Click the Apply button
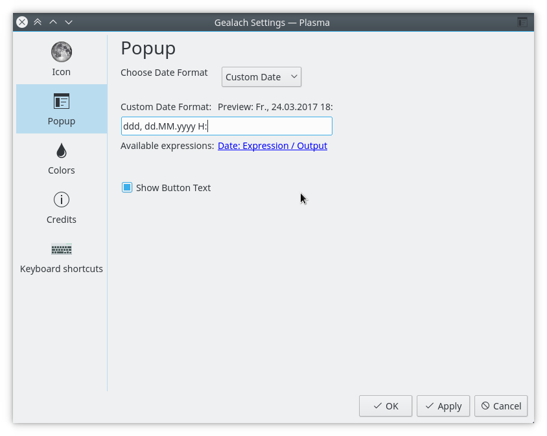Image resolution: width=547 pixels, height=436 pixels. click(443, 406)
